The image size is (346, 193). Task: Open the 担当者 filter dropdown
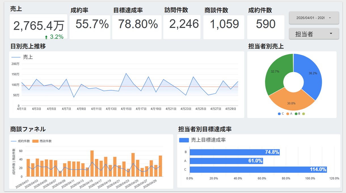pos(314,34)
